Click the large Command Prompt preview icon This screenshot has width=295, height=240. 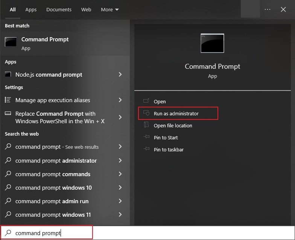point(212,43)
